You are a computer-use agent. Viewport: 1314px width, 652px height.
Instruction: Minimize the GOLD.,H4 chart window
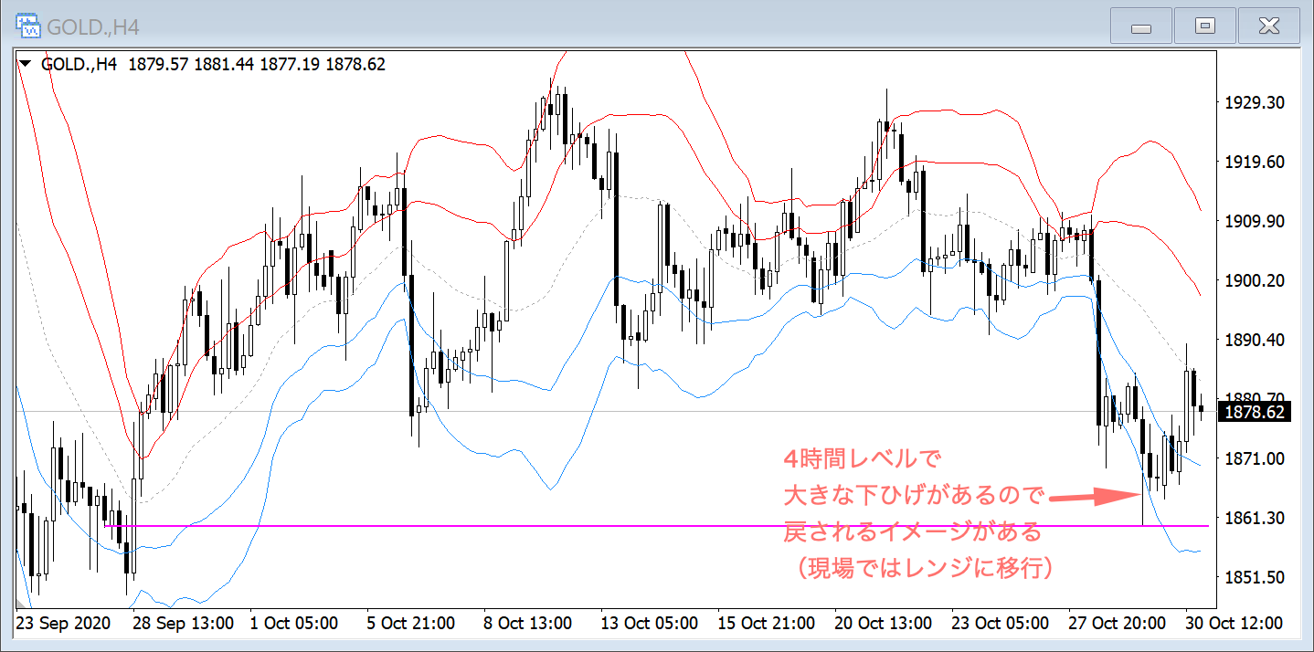[x=1140, y=26]
